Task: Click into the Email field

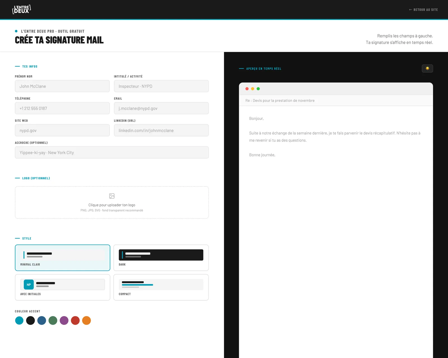Action: [x=161, y=108]
